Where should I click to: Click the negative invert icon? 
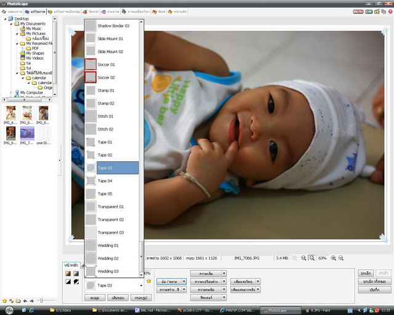(76, 282)
